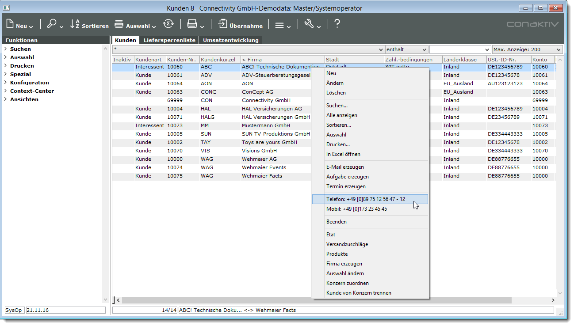Viewport: 574px width, 326px height.
Task: Open the wrench tools icon
Action: click(309, 24)
